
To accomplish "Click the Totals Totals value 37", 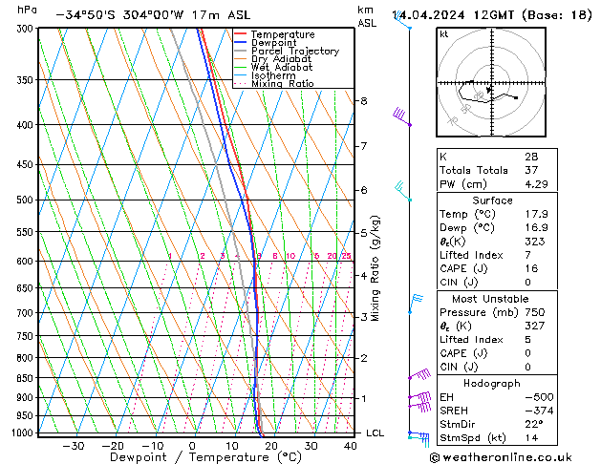I will (x=531, y=170).
